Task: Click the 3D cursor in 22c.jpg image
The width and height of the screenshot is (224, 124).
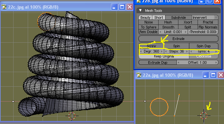Action: [x=72, y=116]
